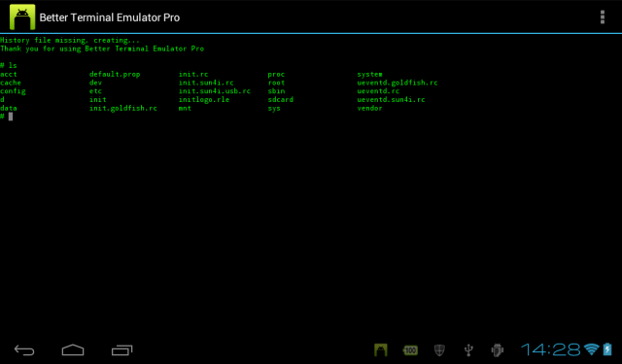Screen dimensions: 622x364
Task: Tap the 'dev' directory entry
Action: [x=95, y=83]
